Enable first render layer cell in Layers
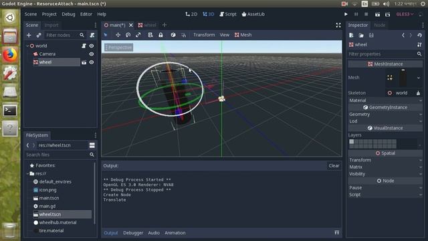428x241 pixels. pos(352,141)
